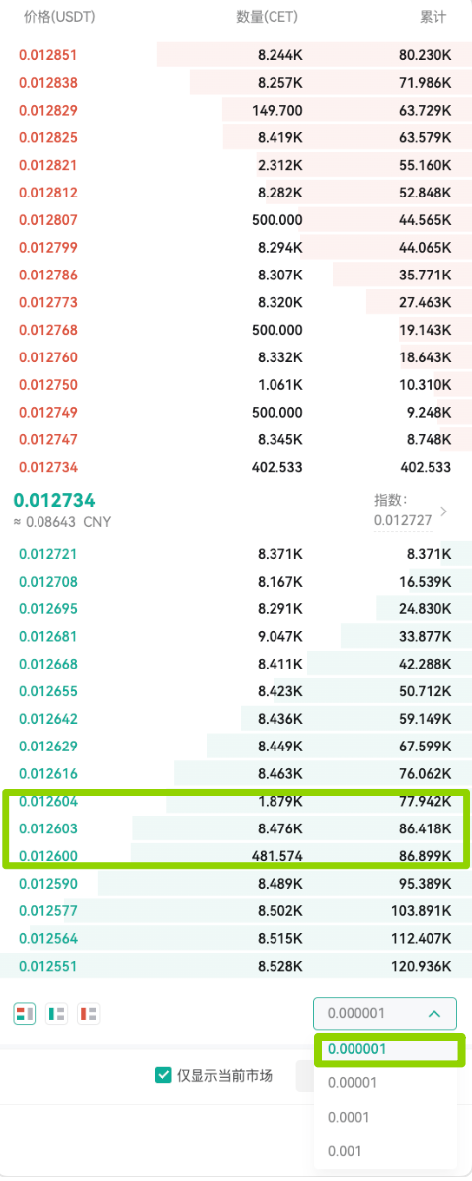The image size is (472, 1181).
Task: Select combined buy and sell order book view icon
Action: [x=25, y=1014]
